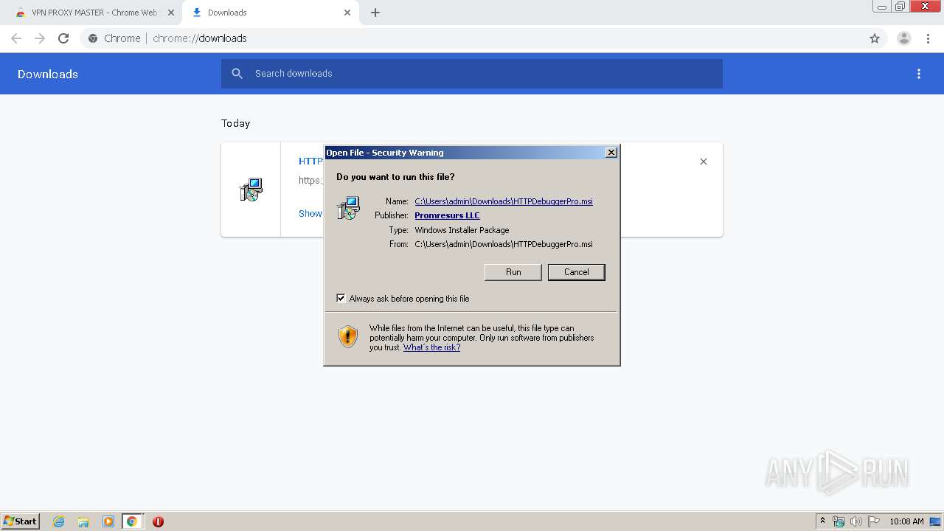Click the Today date heading
The image size is (944, 531).
coord(236,123)
